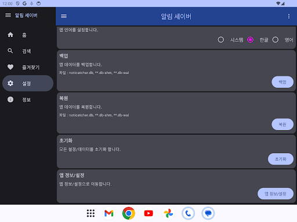Click the 초기화 section heading

click(x=66, y=140)
